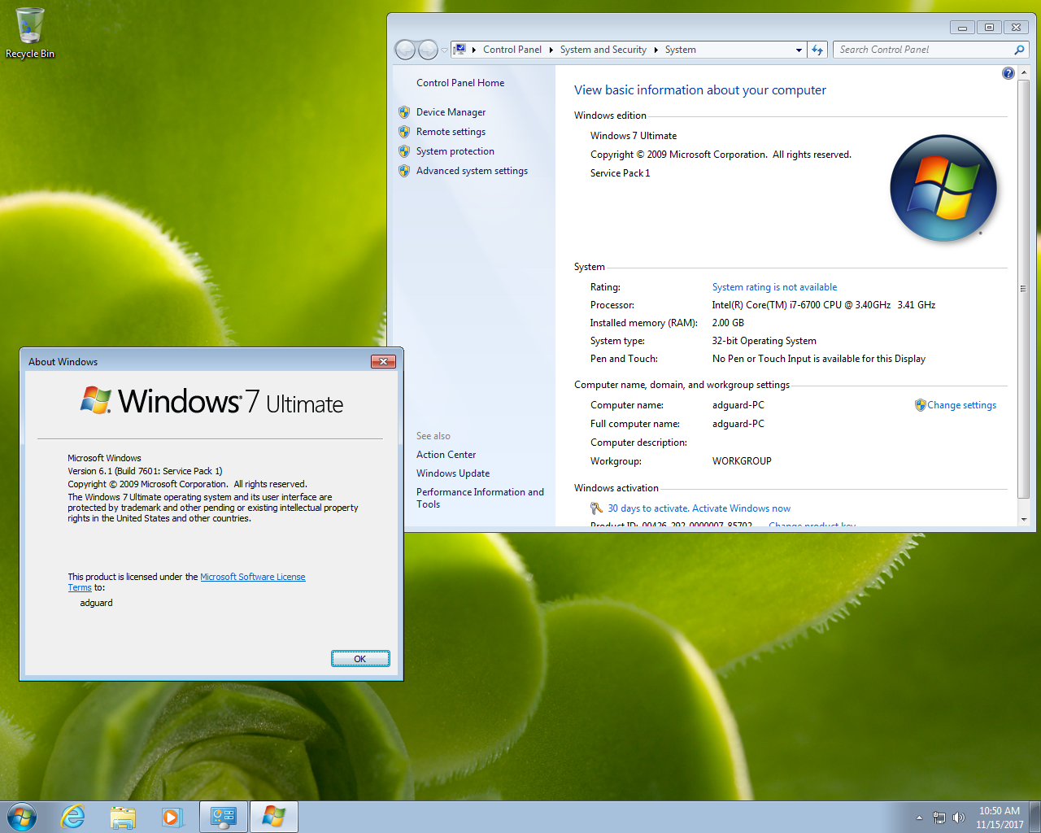Click shield icon beside Advanced system settings

[x=404, y=171]
